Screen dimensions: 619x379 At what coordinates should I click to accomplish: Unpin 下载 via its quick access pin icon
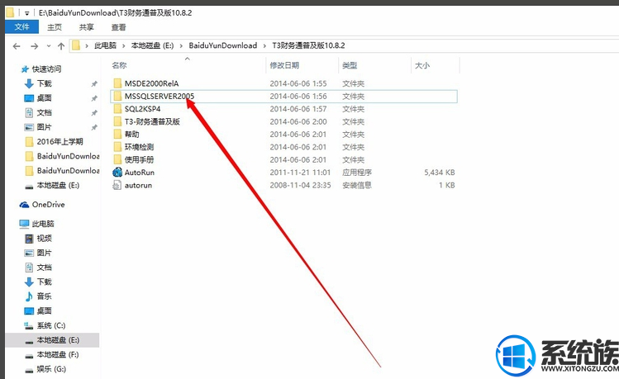pos(94,83)
